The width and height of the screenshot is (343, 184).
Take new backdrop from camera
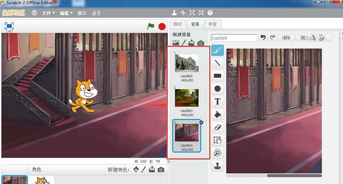[201, 43]
